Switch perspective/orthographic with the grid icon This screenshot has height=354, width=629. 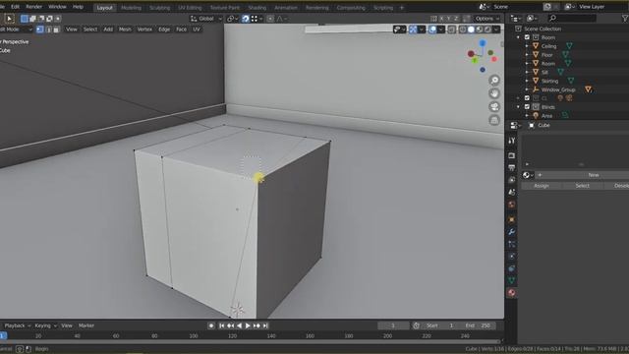[x=494, y=120]
